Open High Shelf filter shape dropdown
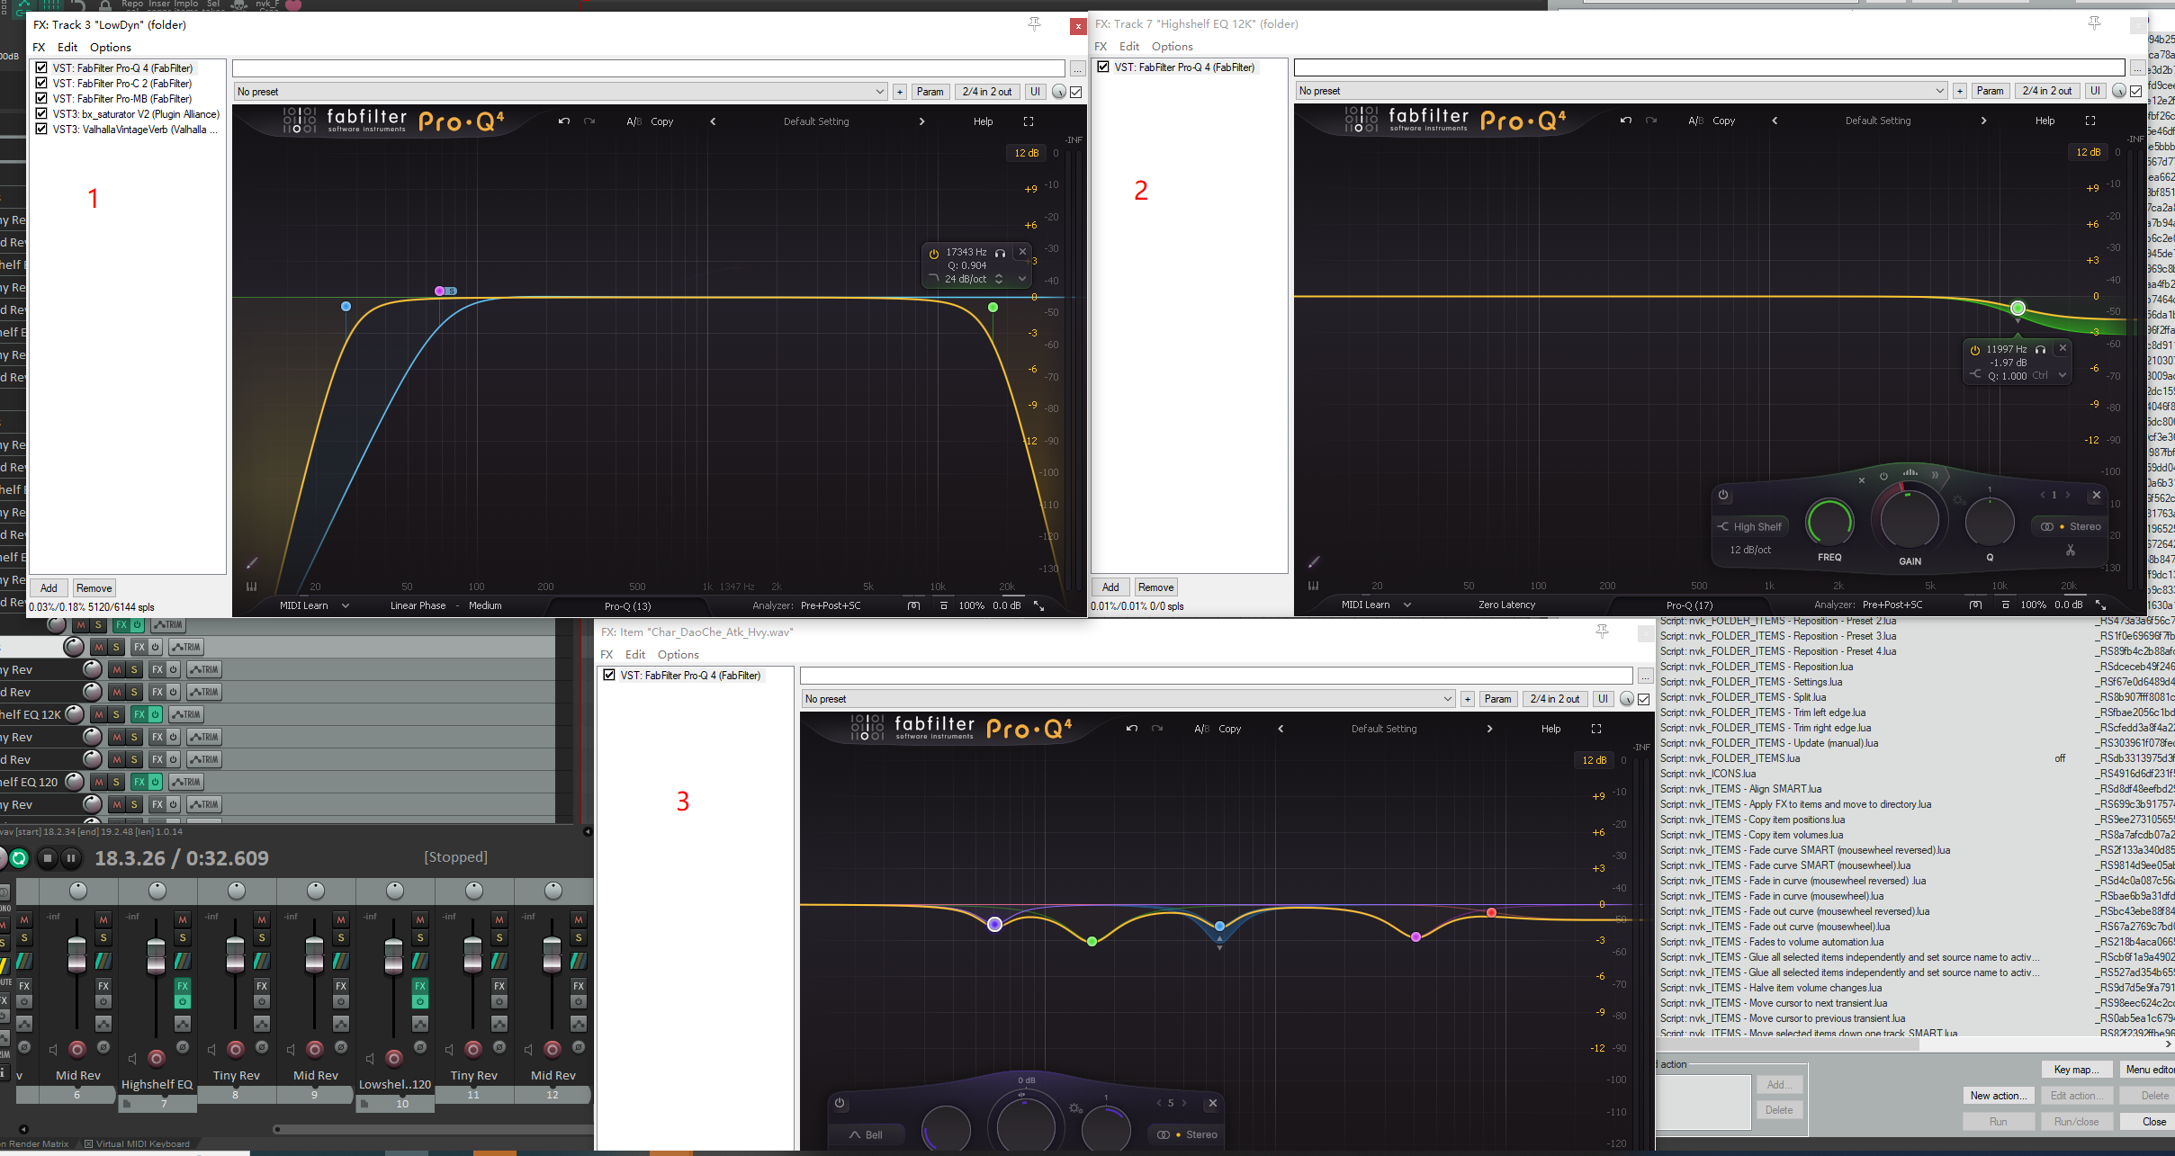 [x=1750, y=527]
